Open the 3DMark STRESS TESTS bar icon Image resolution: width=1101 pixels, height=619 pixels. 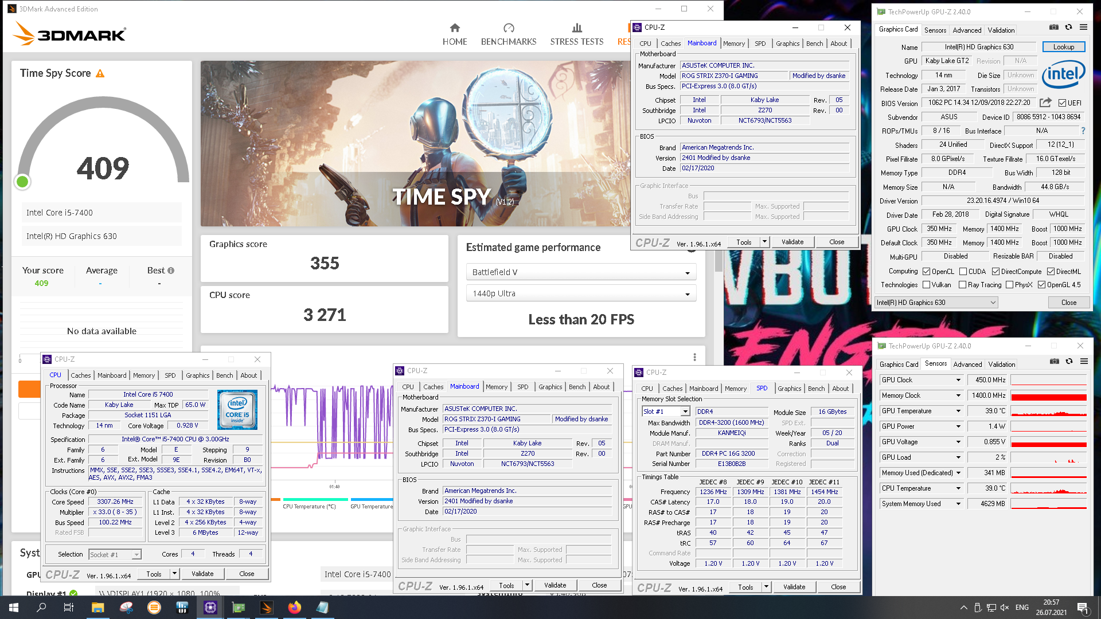click(577, 28)
